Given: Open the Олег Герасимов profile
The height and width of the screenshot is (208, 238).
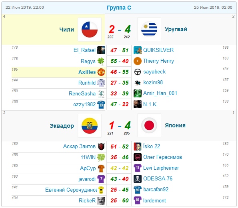Looking at the screenshot, I should click(162, 157).
